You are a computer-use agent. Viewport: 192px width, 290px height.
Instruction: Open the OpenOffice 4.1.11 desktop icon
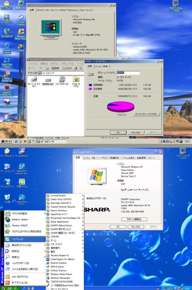pyautogui.click(x=22, y=197)
